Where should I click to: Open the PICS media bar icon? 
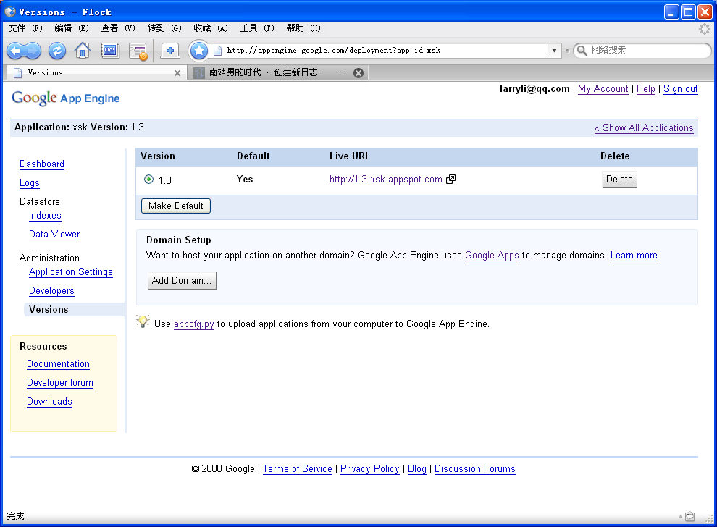tap(110, 50)
